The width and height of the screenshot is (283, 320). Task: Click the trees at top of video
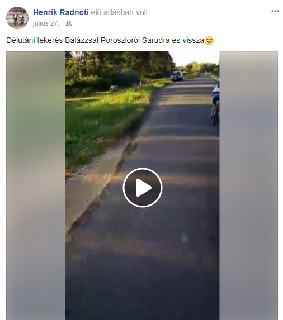121,65
